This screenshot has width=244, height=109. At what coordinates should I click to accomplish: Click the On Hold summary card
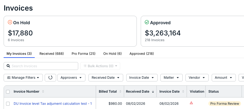[70, 31]
